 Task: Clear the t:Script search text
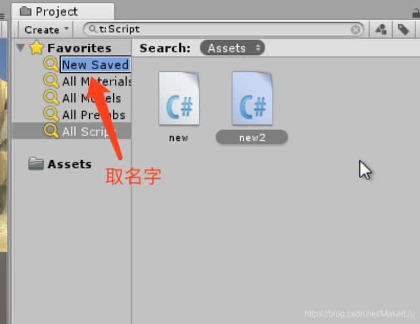[355, 30]
